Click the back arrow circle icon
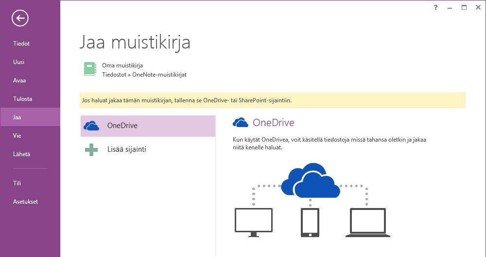The width and height of the screenshot is (486, 257). (20, 18)
